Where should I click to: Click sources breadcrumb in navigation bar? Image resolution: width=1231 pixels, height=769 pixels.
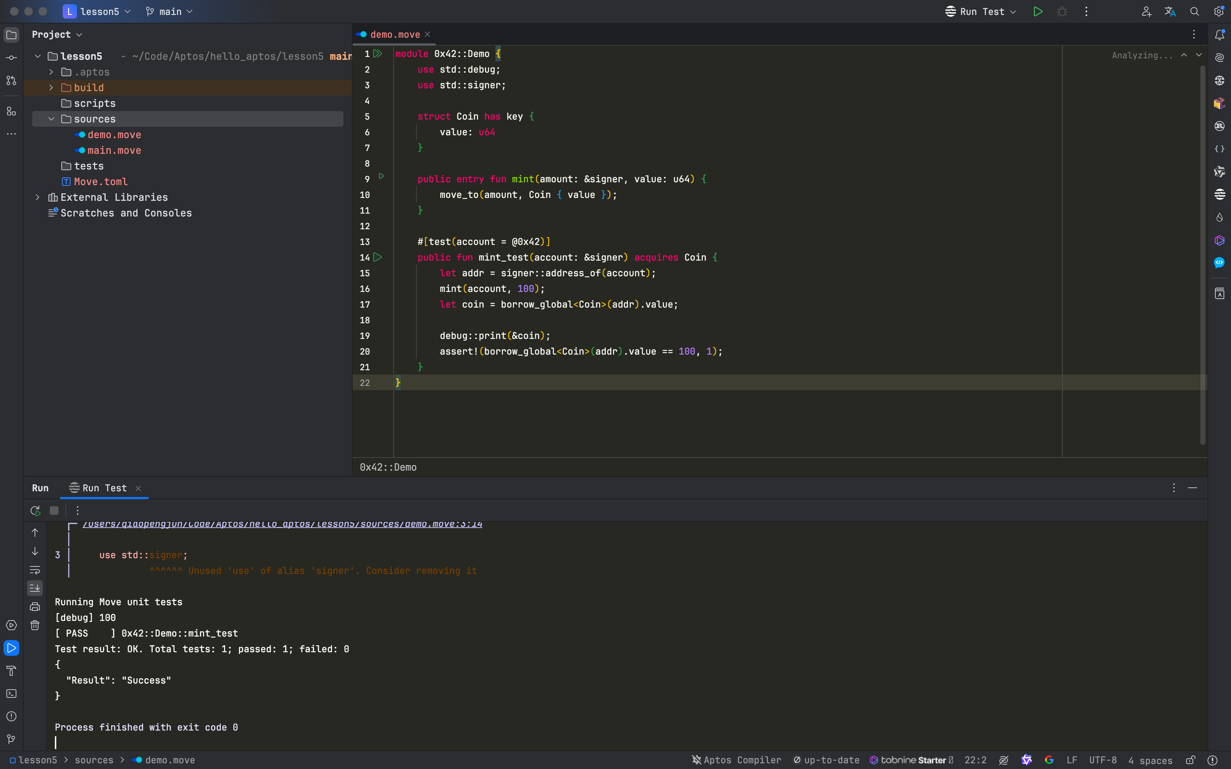point(94,760)
